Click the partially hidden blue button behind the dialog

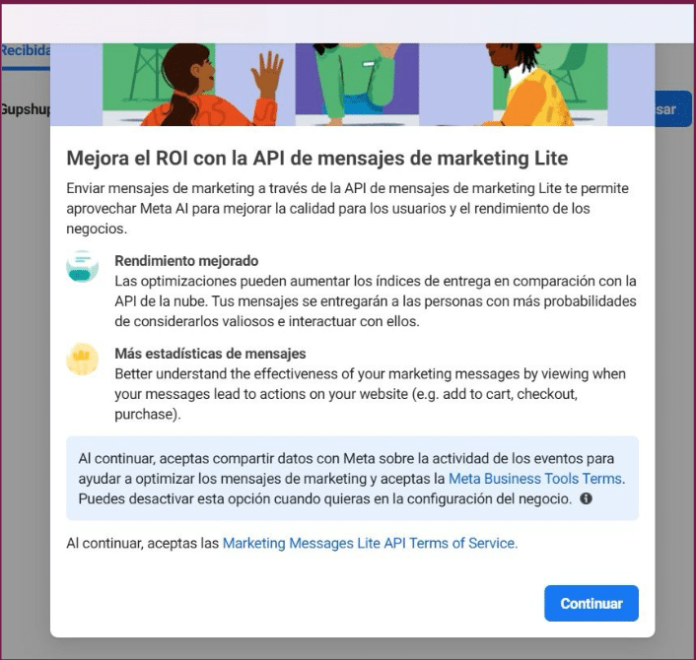(x=673, y=108)
